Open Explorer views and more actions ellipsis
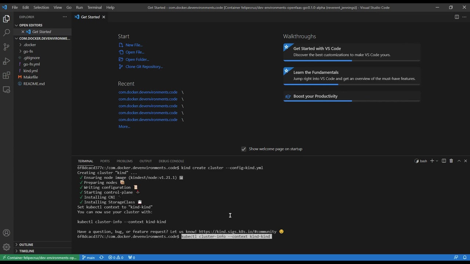The width and height of the screenshot is (470, 264). pyautogui.click(x=65, y=17)
